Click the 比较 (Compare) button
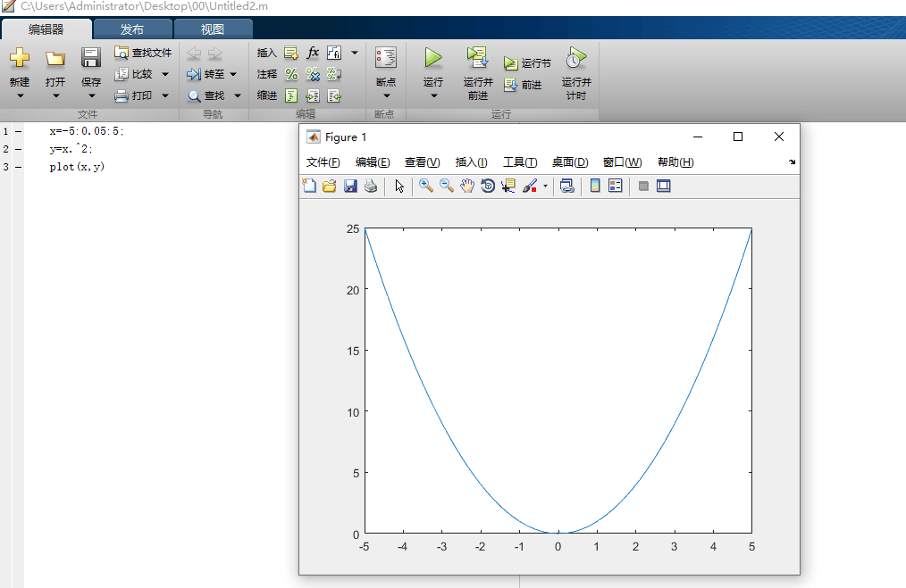Image resolution: width=906 pixels, height=588 pixels. click(134, 74)
